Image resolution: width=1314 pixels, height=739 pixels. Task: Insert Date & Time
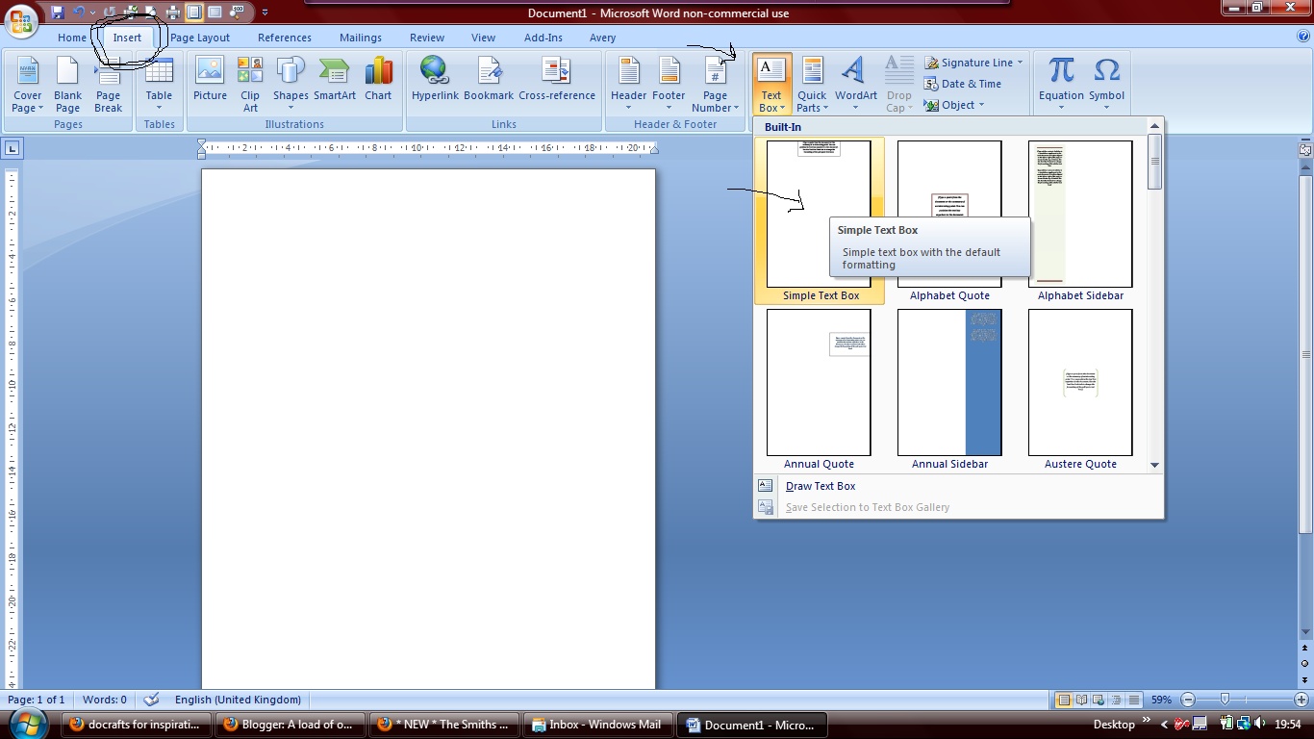click(963, 84)
